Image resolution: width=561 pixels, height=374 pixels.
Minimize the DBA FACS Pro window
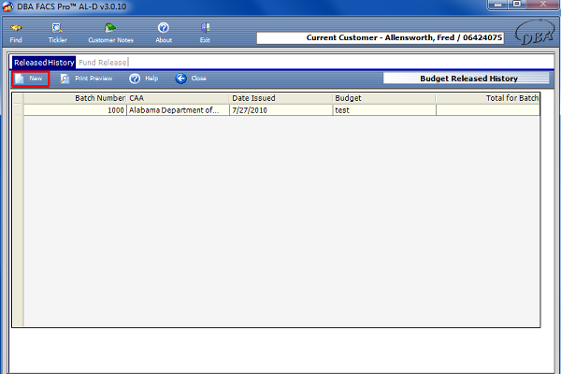click(497, 5)
